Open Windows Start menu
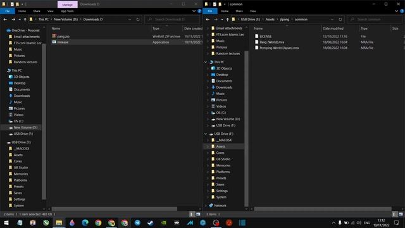 (x=6, y=222)
